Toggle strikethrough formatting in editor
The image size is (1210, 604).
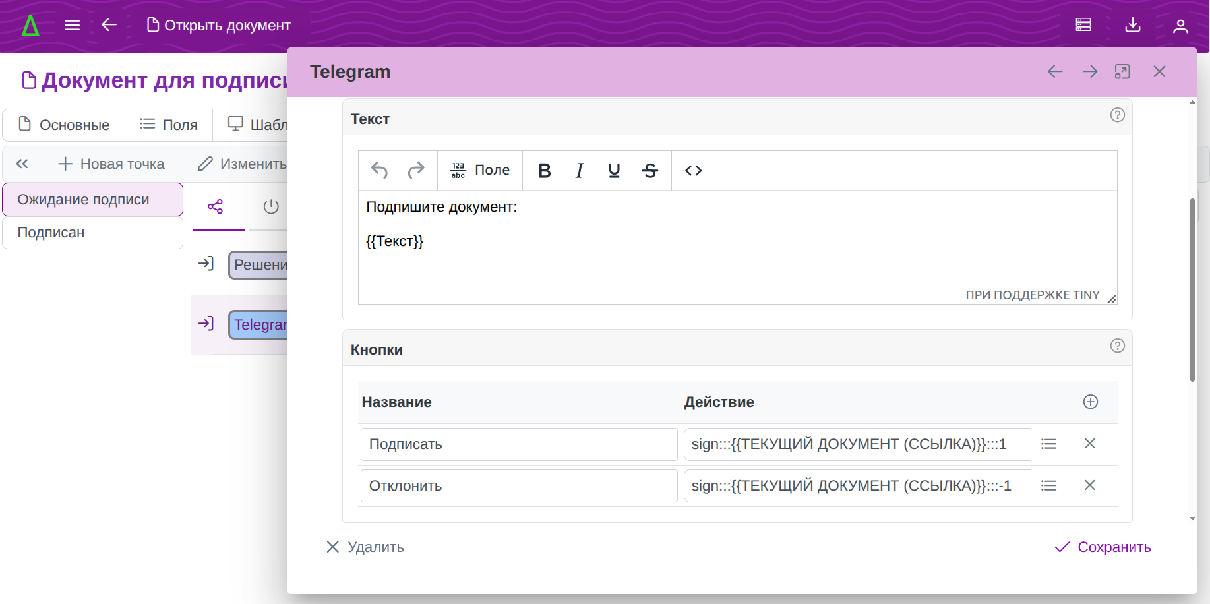pyautogui.click(x=650, y=171)
